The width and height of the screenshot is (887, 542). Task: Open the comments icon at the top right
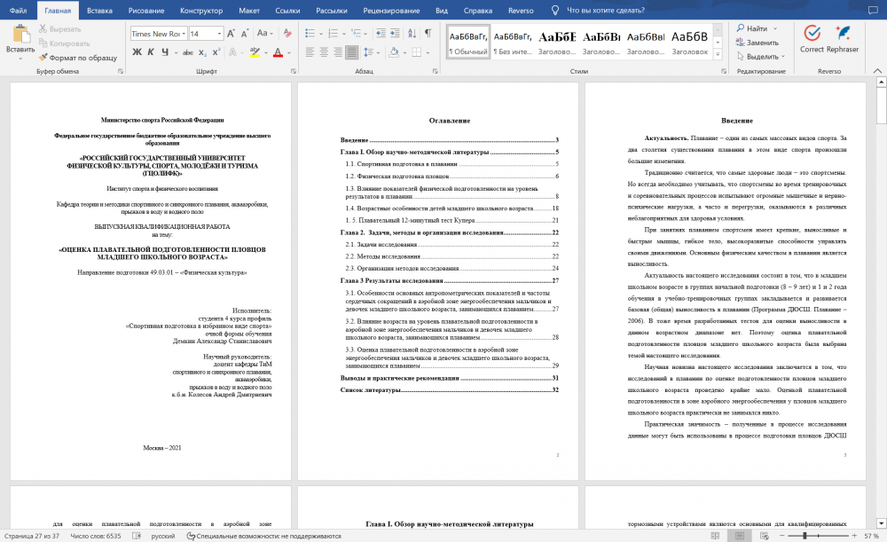pyautogui.click(x=873, y=10)
